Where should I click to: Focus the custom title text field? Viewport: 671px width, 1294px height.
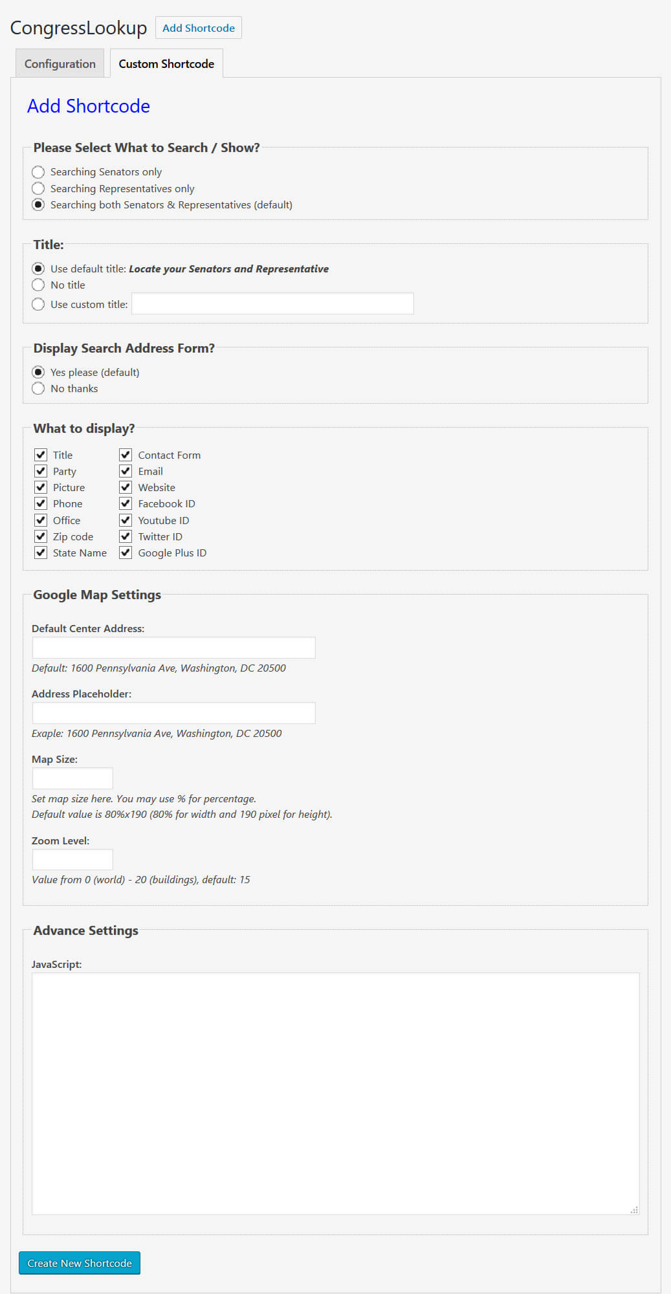point(272,303)
